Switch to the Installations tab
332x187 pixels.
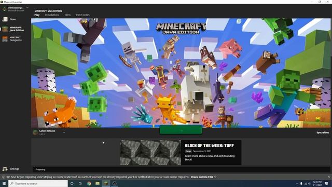coord(52,15)
